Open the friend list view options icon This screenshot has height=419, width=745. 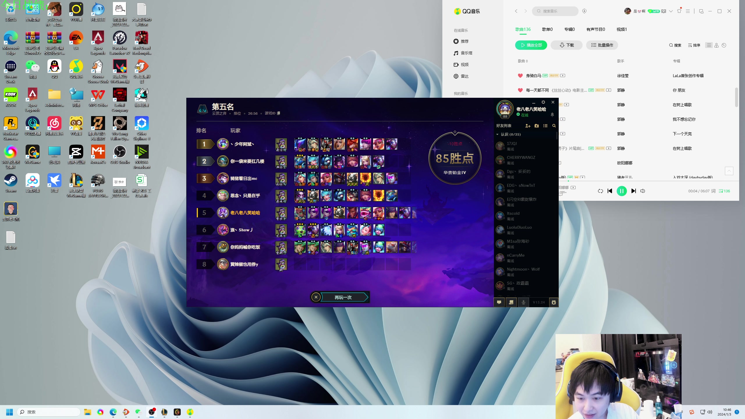pyautogui.click(x=545, y=126)
